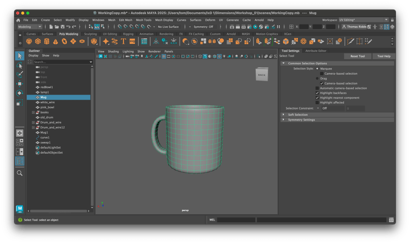Click the Save scene icon
The height and width of the screenshot is (243, 410).
(62, 27)
